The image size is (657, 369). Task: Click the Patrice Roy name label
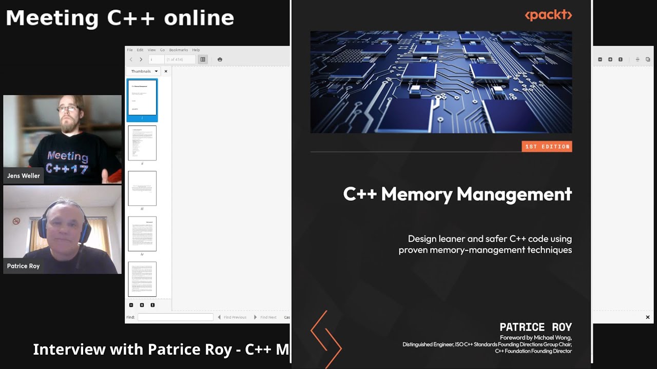24,266
